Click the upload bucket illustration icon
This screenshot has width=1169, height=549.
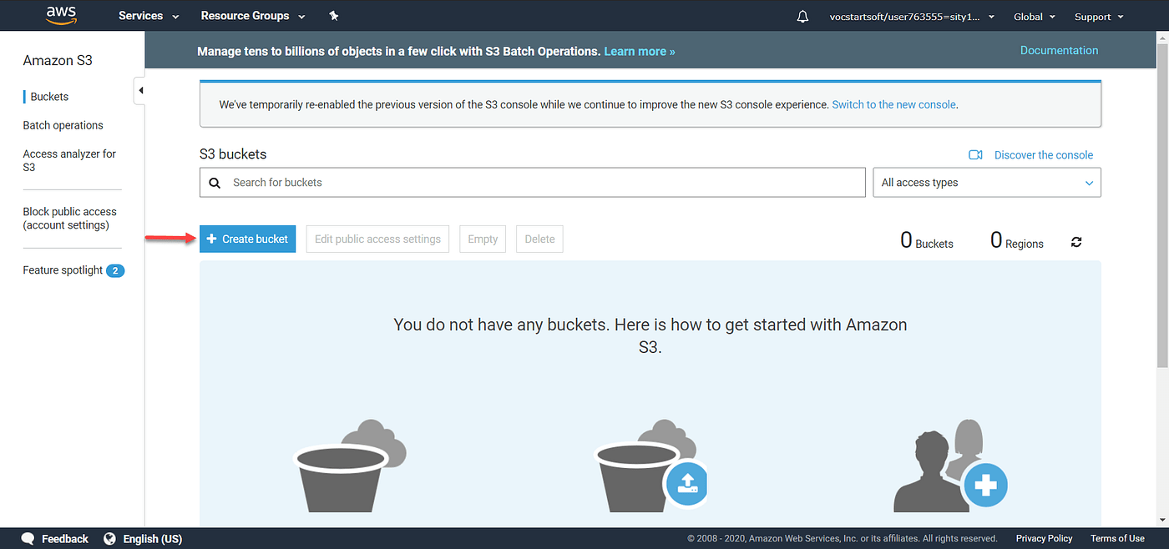651,466
